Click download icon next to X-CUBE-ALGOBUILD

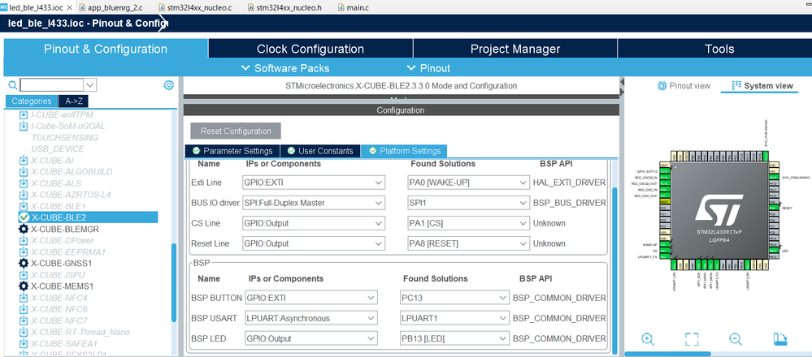click(24, 171)
